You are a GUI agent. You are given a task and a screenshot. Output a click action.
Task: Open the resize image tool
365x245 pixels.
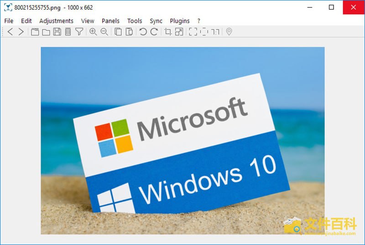coord(179,31)
